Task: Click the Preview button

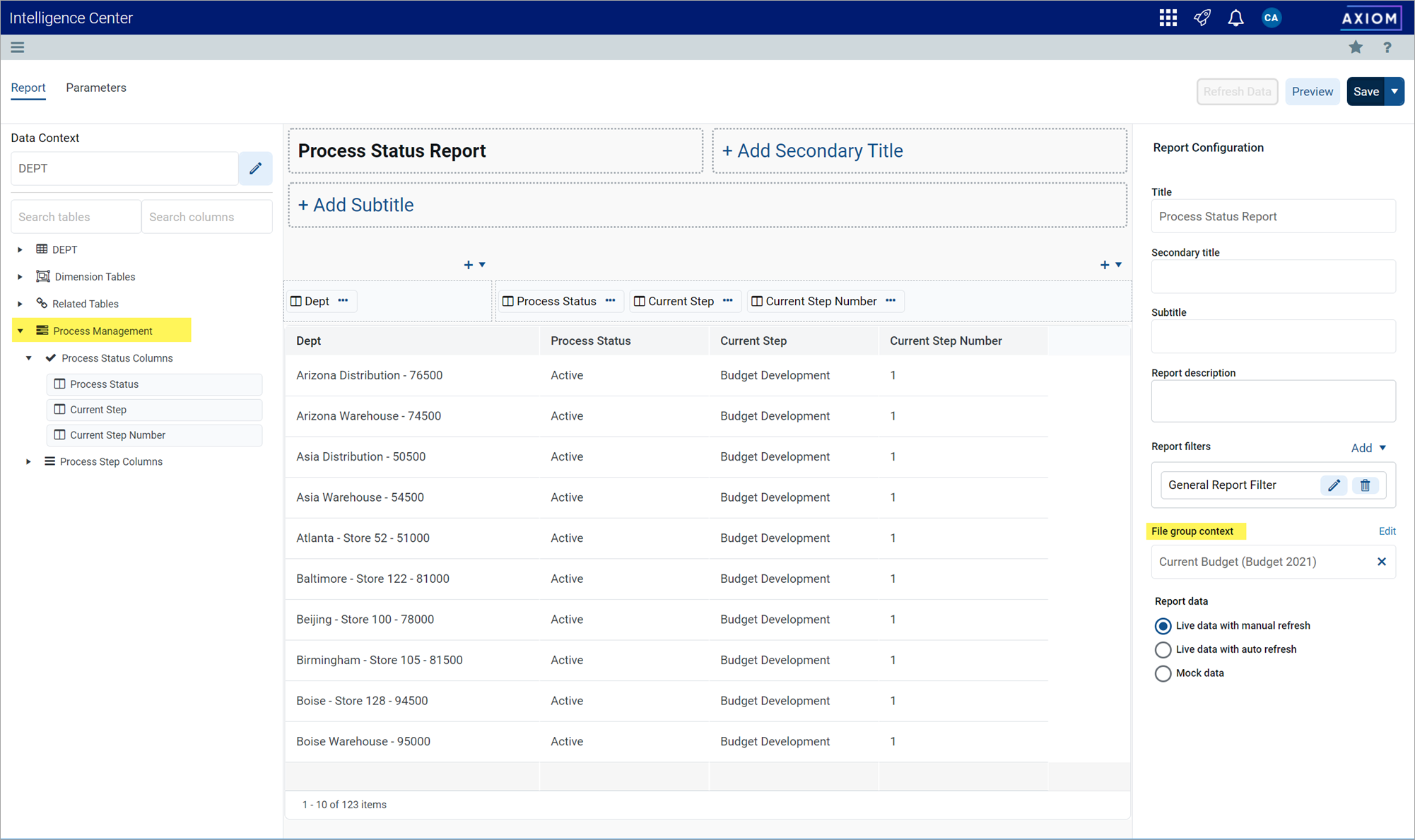Action: [x=1312, y=92]
